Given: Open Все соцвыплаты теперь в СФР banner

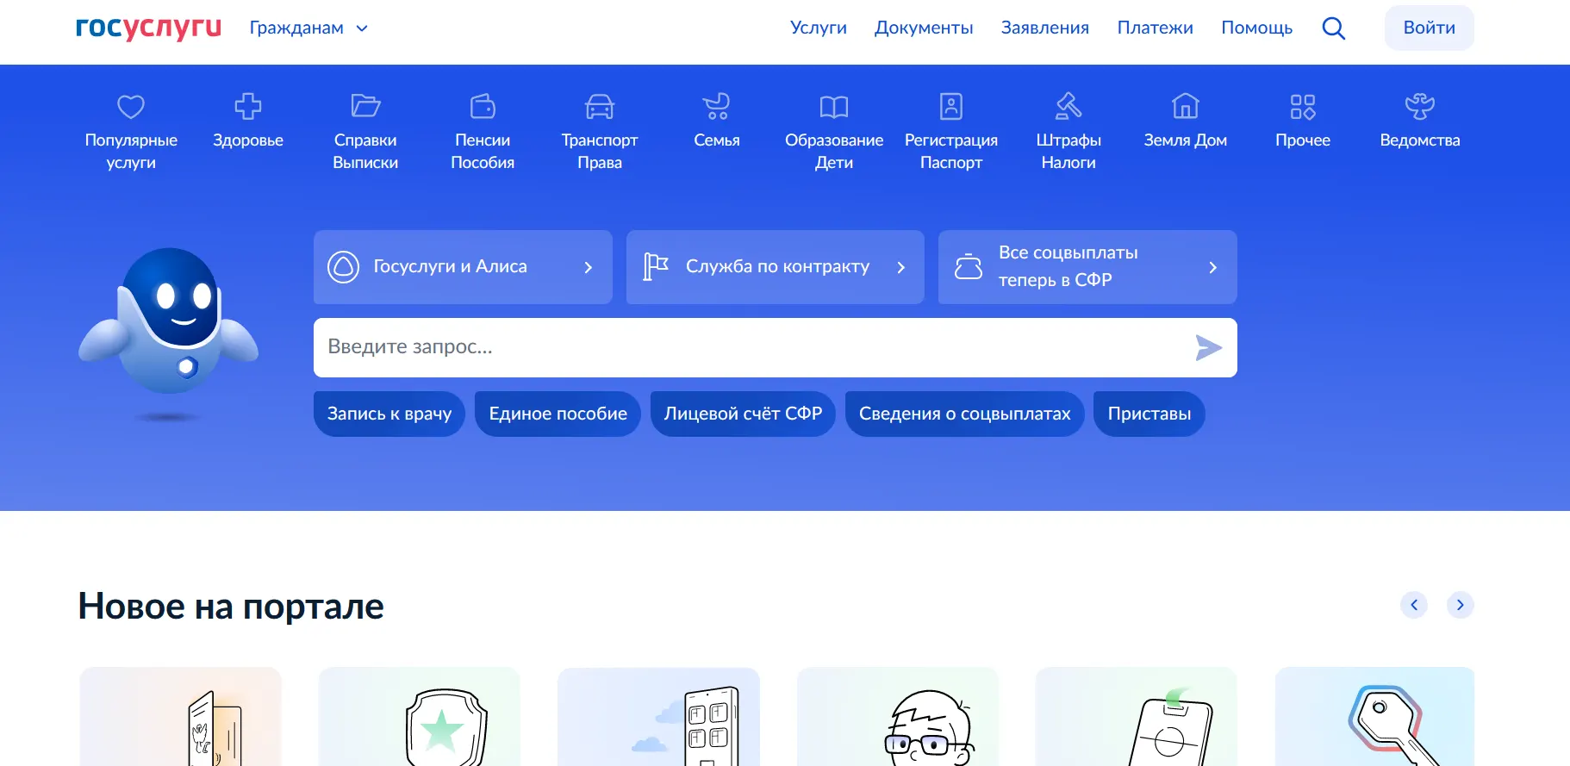Looking at the screenshot, I should pos(1087,267).
